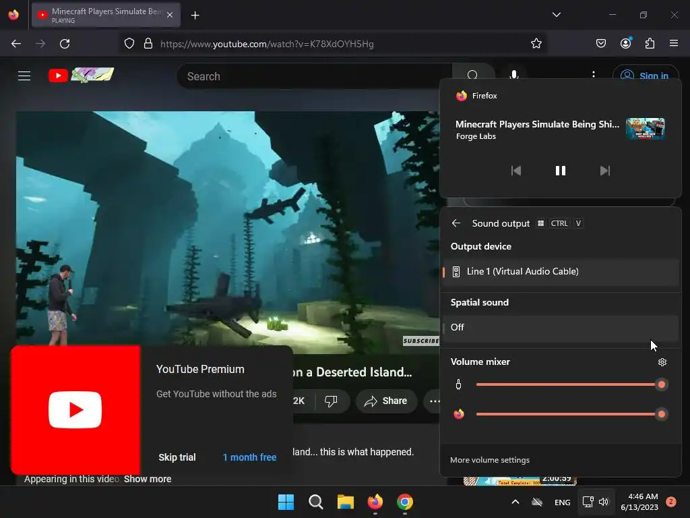Open the Firefox application menu
The width and height of the screenshot is (690, 518).
click(x=674, y=43)
